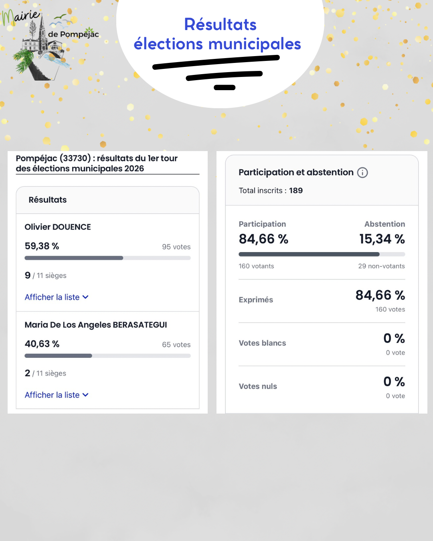Viewport: 433px width, 541px height.
Task: Click the "Résultats élections municipales" title
Action: click(x=218, y=34)
